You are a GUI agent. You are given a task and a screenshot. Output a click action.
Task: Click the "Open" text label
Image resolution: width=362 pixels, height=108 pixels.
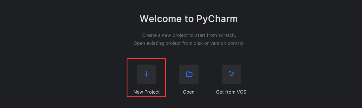click(x=189, y=92)
